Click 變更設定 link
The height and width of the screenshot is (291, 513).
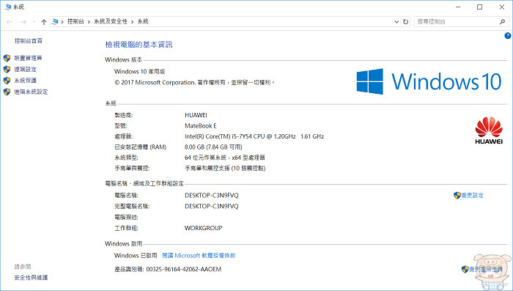pyautogui.click(x=473, y=196)
